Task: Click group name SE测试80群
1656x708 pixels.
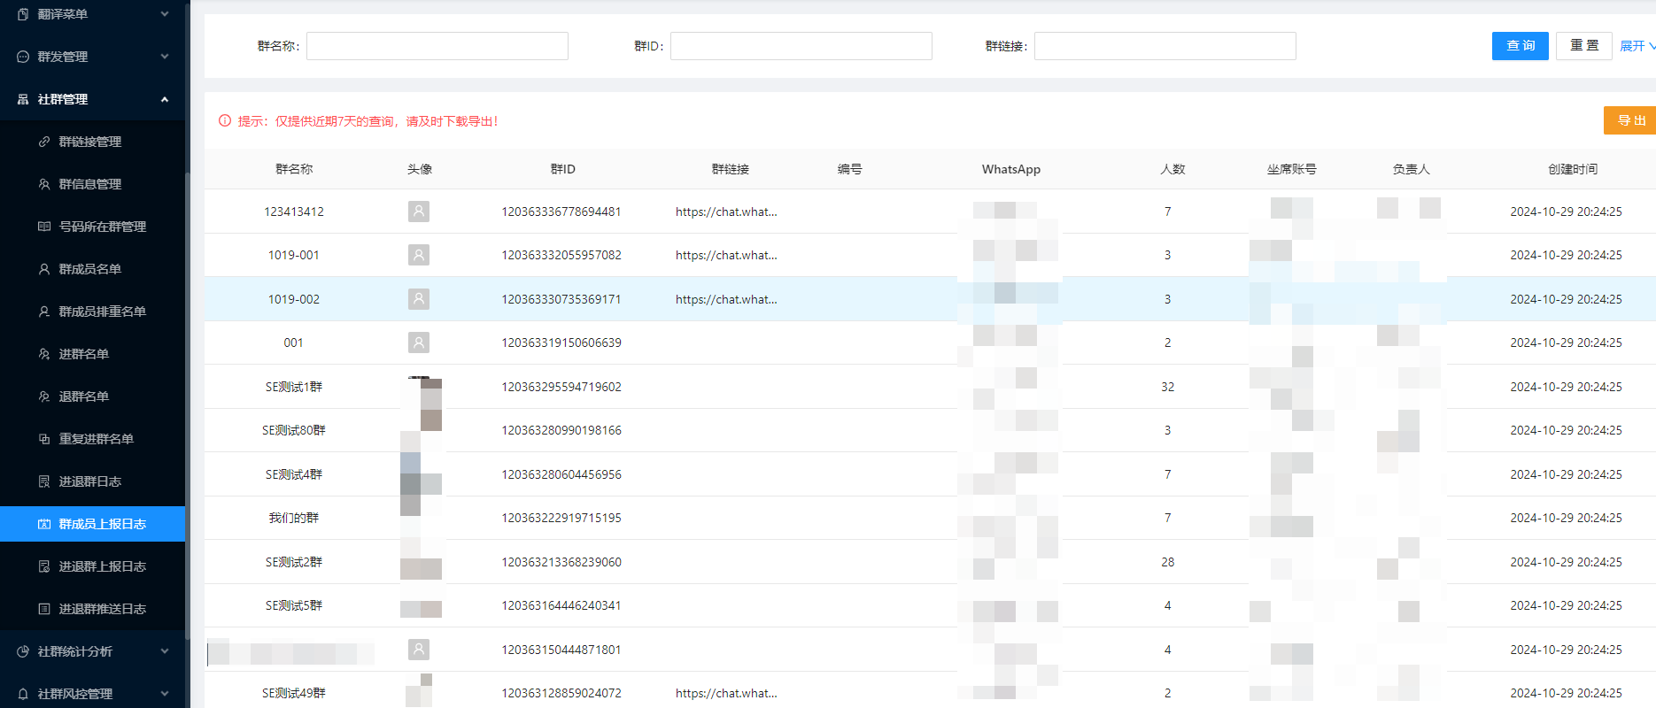Action: click(294, 430)
